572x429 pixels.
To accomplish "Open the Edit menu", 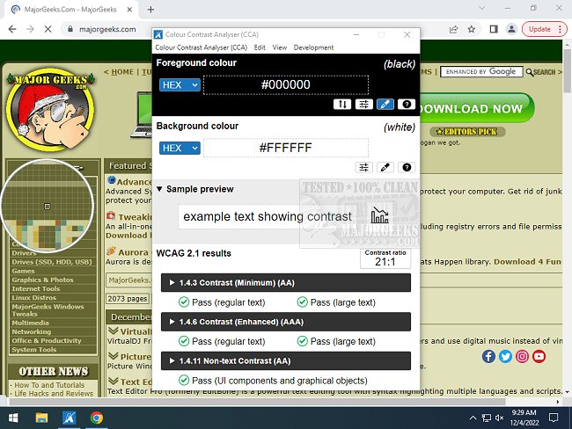I will coord(260,47).
